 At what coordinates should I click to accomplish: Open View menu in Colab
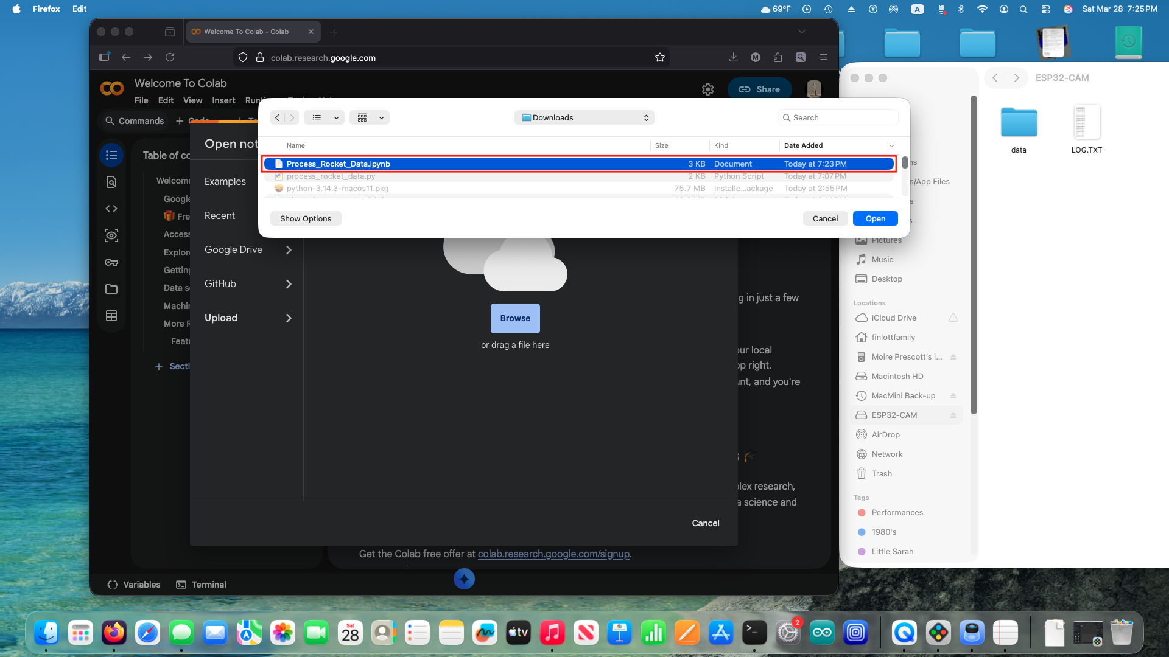point(192,100)
